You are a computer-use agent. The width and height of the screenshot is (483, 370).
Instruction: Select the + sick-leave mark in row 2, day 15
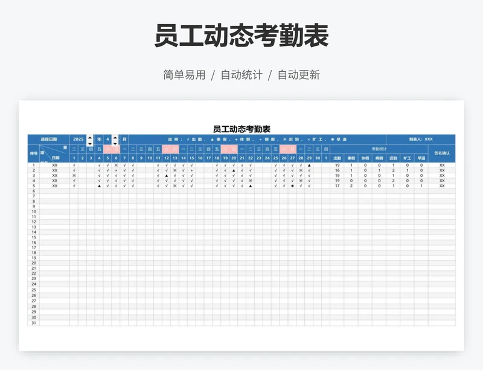[191, 170]
